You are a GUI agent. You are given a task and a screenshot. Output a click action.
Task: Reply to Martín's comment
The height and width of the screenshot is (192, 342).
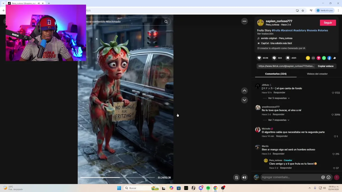click(278, 154)
